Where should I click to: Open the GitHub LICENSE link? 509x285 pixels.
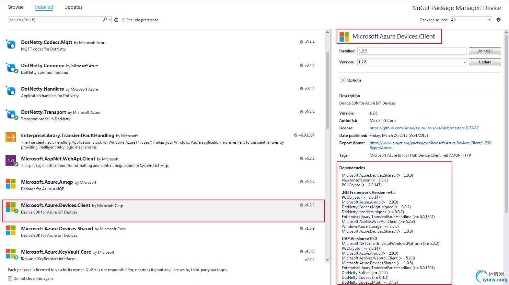pos(424,128)
